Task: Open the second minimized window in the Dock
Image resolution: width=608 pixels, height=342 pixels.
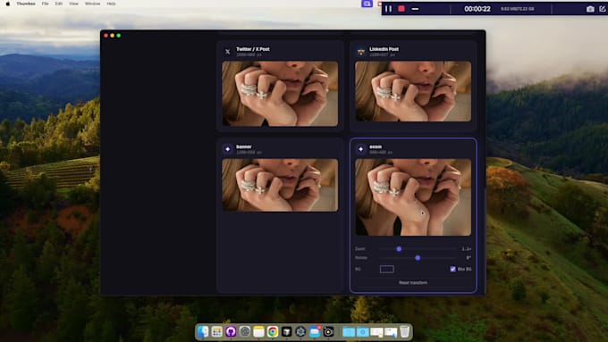Action: tap(391, 332)
